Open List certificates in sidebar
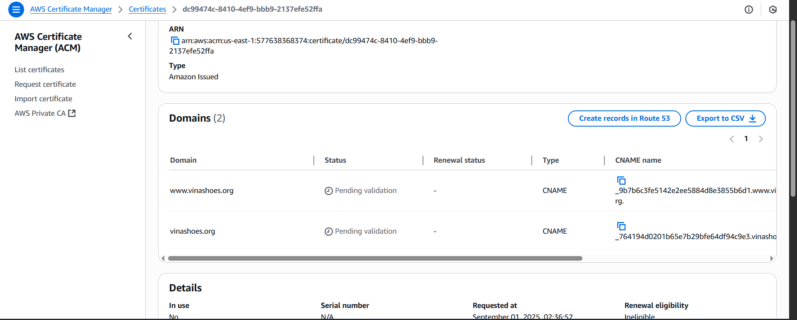Screen dimensions: 797x320 39,70
